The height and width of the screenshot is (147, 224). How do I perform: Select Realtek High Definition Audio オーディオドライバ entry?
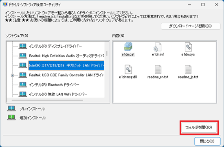coord(66,56)
